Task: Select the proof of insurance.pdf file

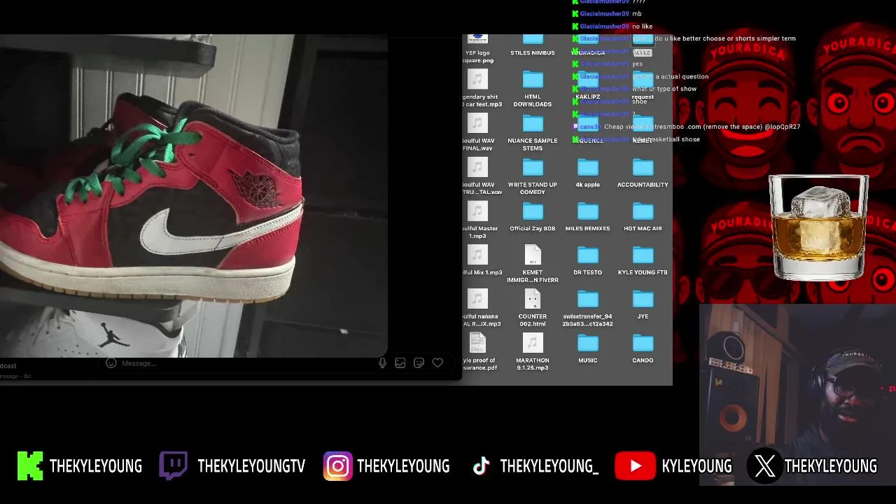Action: tap(479, 352)
